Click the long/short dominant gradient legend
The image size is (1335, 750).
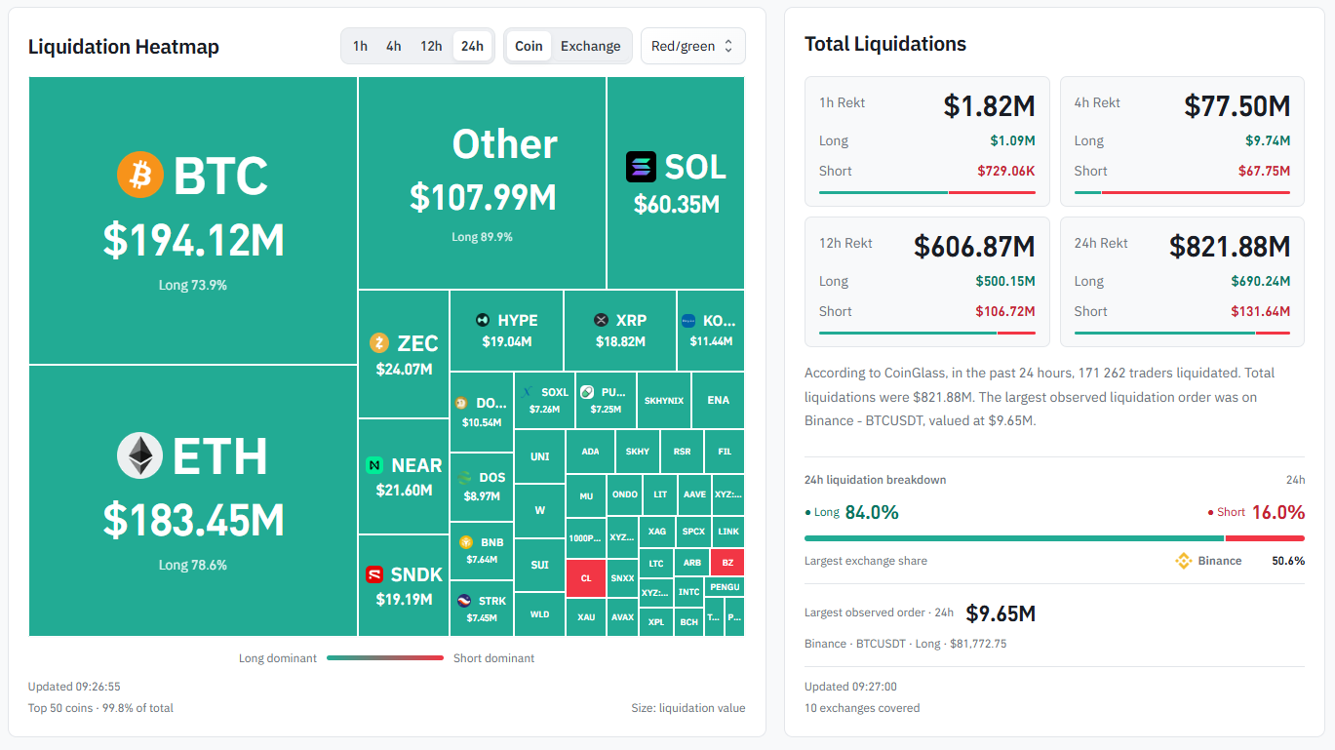(385, 658)
